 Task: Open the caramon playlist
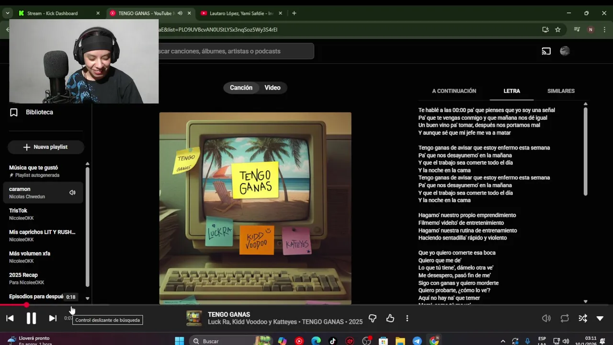tap(43, 193)
